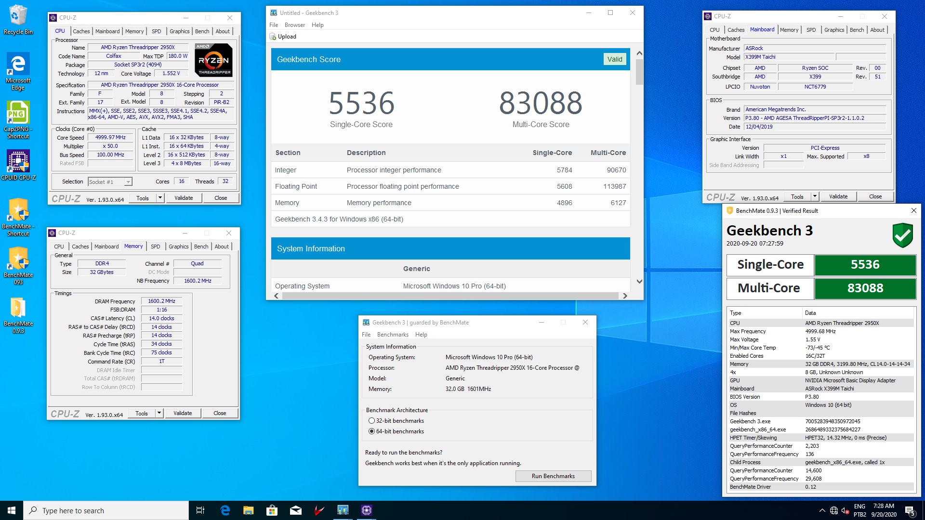The width and height of the screenshot is (925, 520).
Task: Click the red checkmark app taskbar icon
Action: 319,510
